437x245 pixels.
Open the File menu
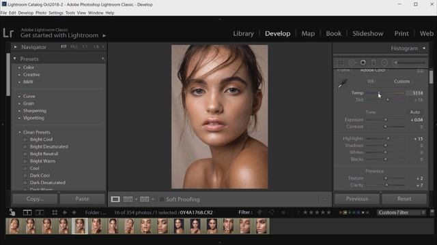[3, 13]
